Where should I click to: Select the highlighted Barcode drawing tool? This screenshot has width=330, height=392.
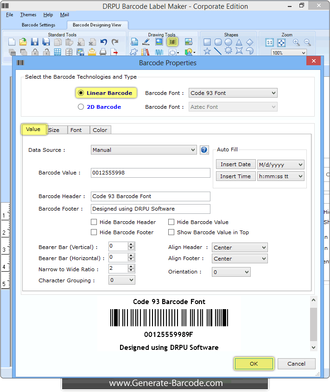172,42
